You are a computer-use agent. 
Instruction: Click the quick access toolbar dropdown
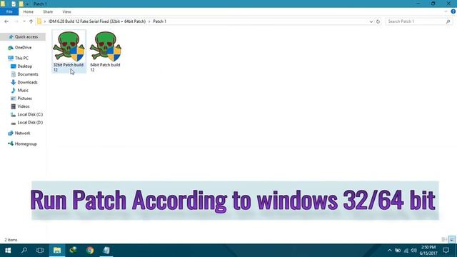click(x=27, y=4)
